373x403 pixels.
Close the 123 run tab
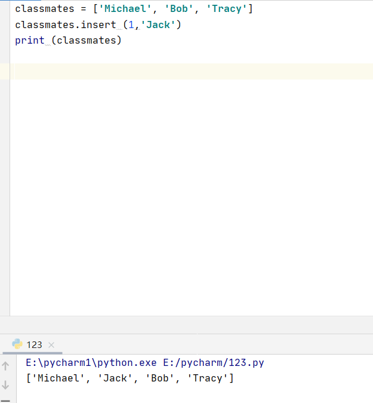pos(51,345)
